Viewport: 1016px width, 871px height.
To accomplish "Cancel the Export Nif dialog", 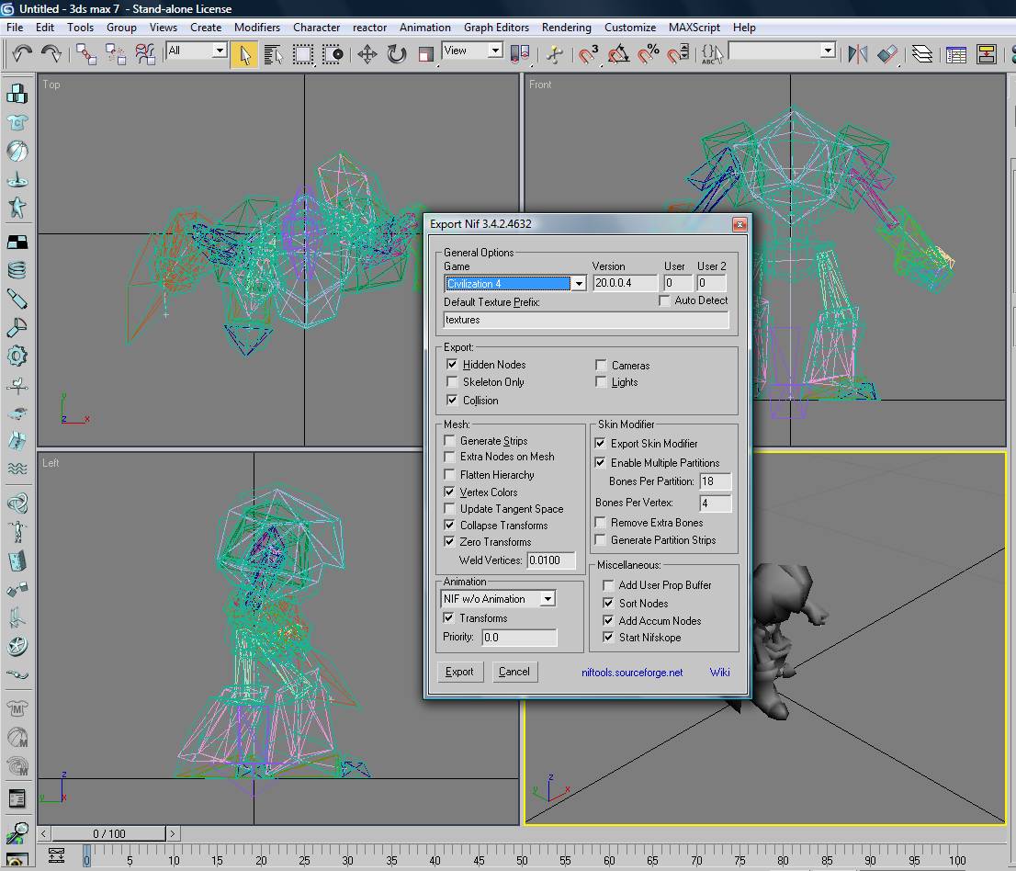I will point(514,672).
